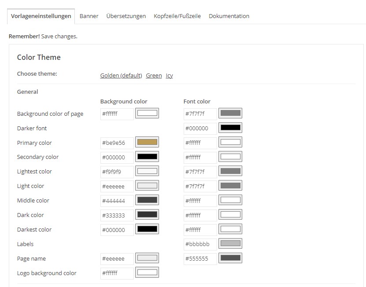This screenshot has height=287, width=366.
Task: Open Middle color font swatch
Action: [x=230, y=200]
